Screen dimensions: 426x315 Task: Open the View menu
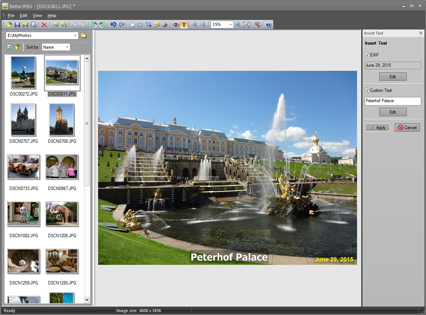click(x=37, y=15)
